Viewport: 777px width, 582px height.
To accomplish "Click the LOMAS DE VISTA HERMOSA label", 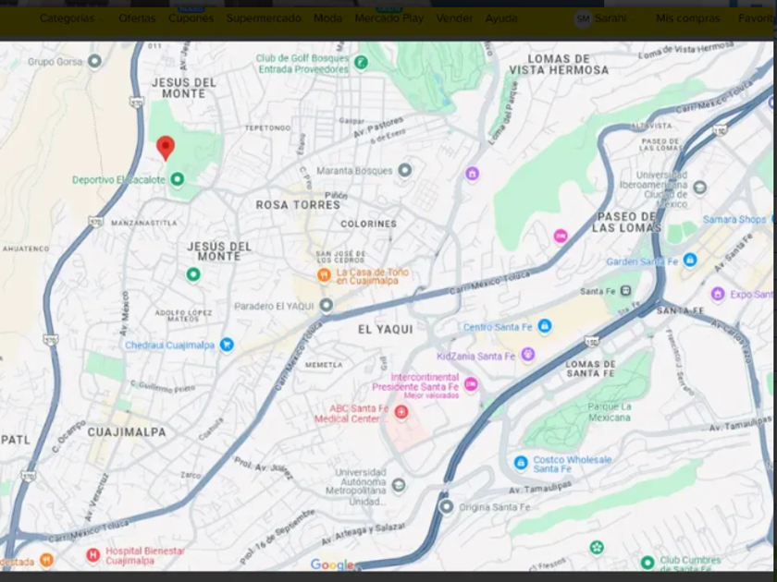I will pyautogui.click(x=559, y=65).
